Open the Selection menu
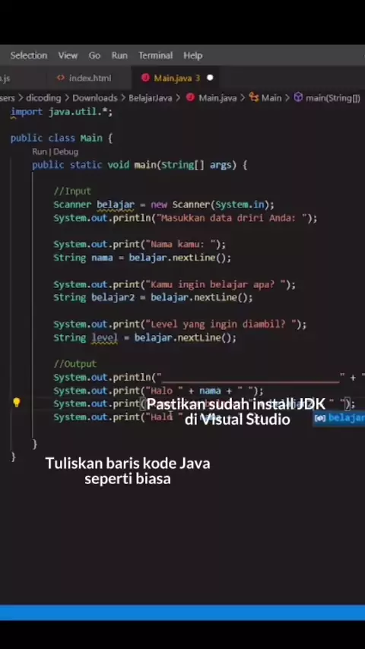This screenshot has height=649, width=365. (29, 55)
